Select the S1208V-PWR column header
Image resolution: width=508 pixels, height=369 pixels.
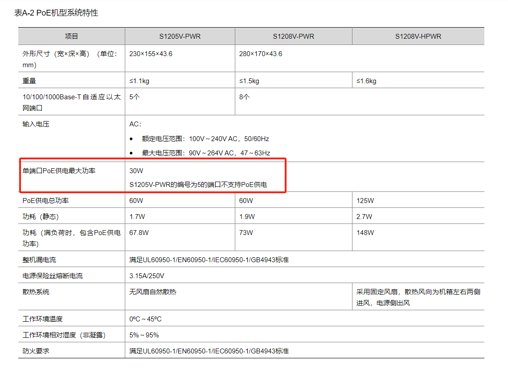click(294, 36)
